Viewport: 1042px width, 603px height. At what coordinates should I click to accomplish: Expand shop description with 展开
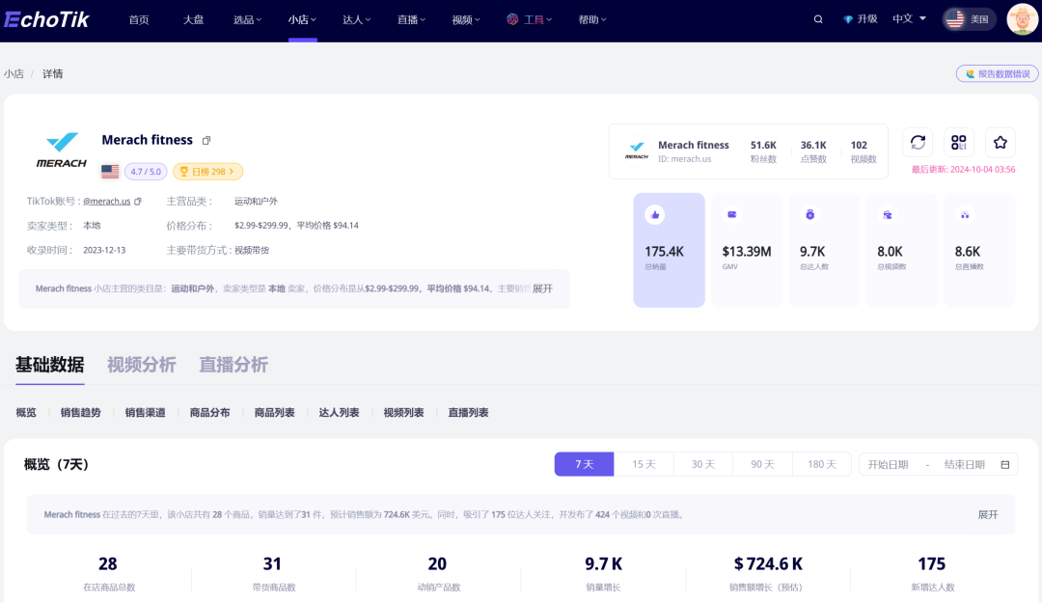[x=542, y=288]
